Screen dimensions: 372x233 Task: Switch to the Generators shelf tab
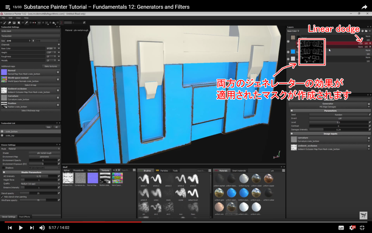click(93, 170)
